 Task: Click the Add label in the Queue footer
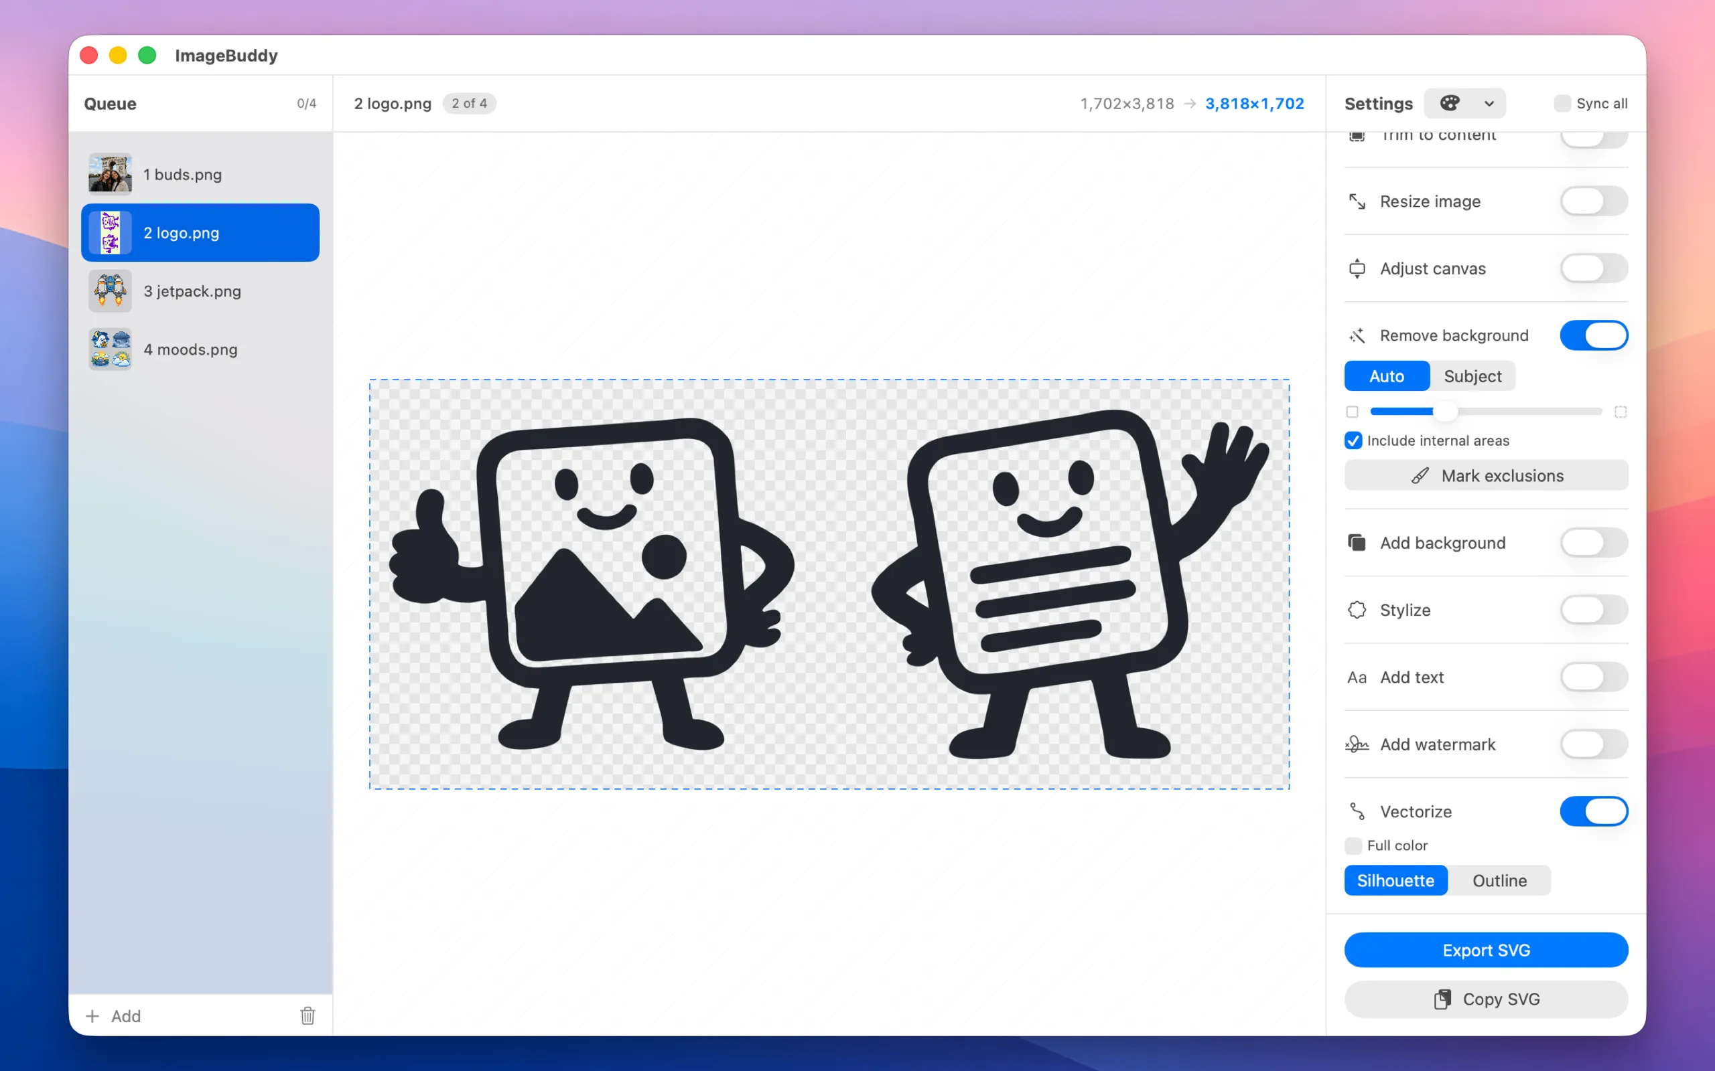(x=126, y=1015)
